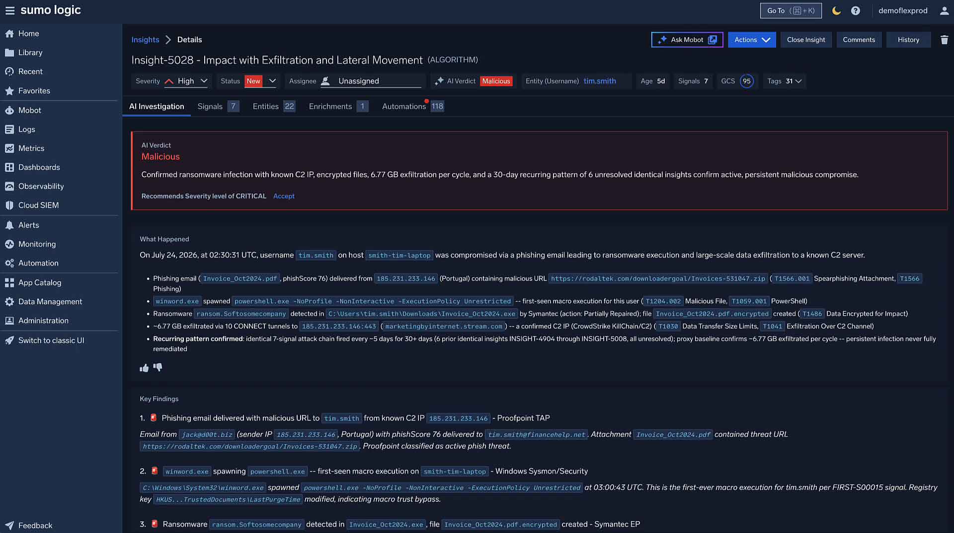Click the Recent clock icon

point(9,71)
